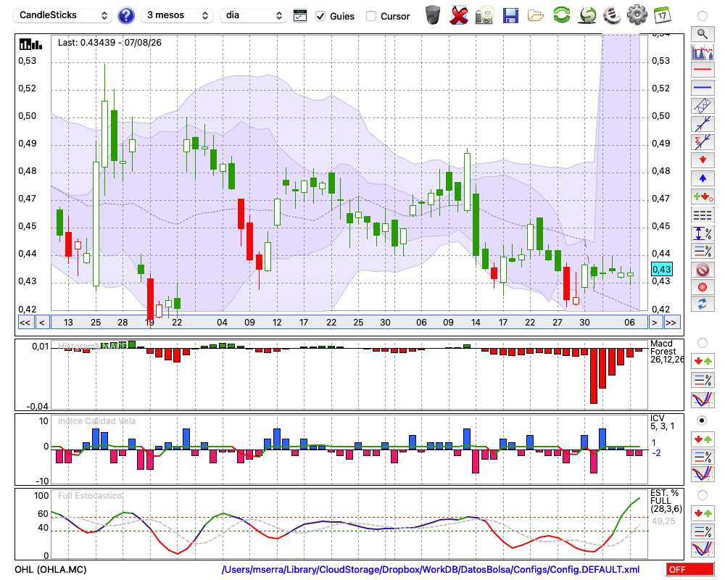Click the red prohibited sign tool

703,269
